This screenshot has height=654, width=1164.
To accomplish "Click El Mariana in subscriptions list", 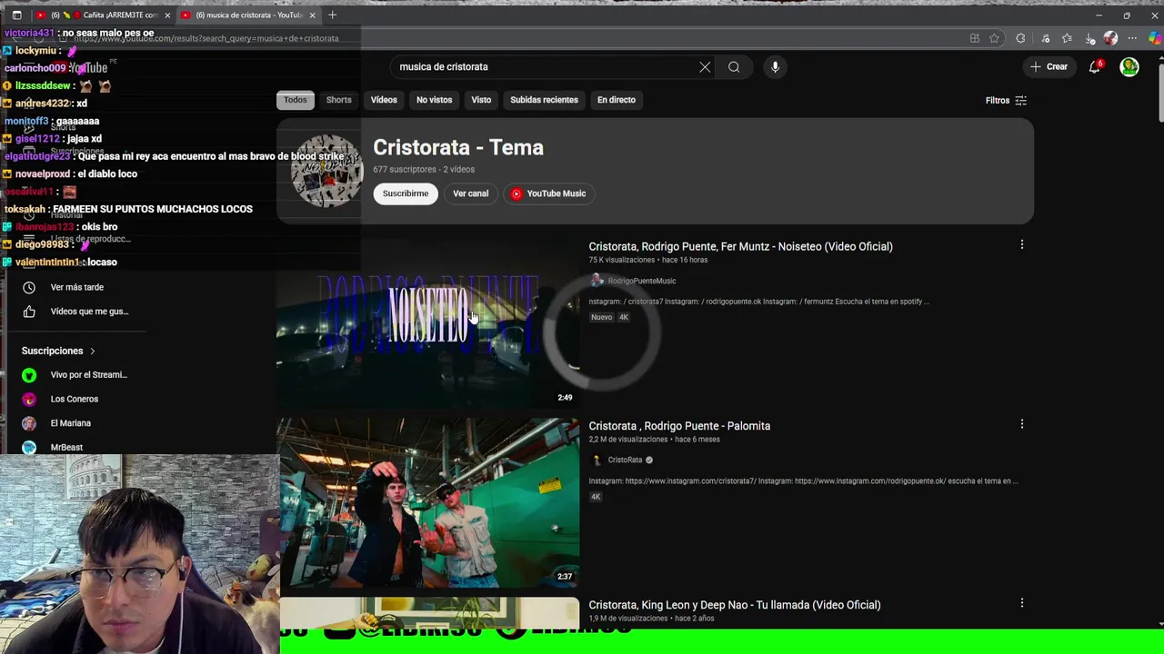I will (x=71, y=423).
